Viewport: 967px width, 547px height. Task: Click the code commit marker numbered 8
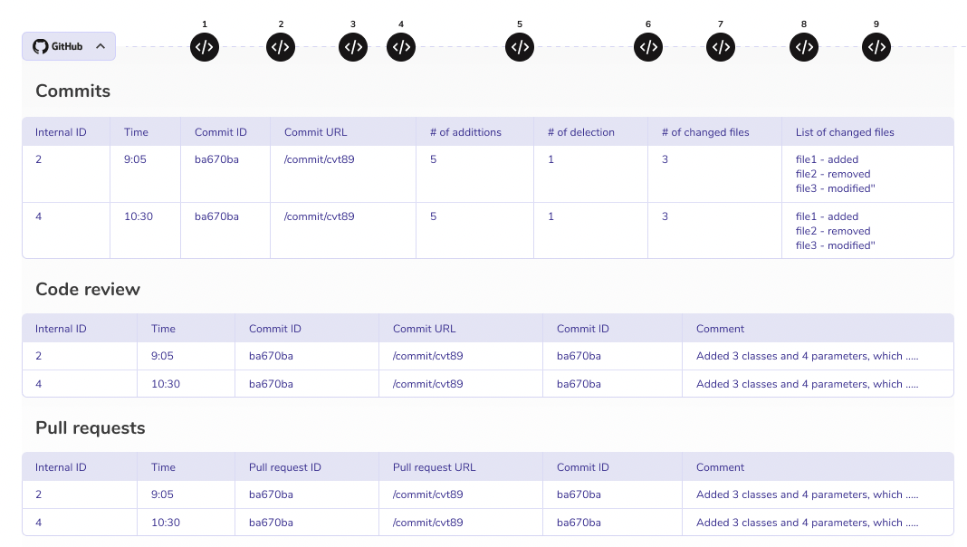[804, 47]
